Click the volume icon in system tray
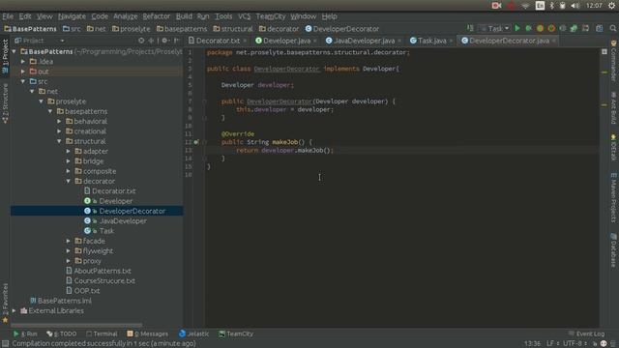 point(575,6)
